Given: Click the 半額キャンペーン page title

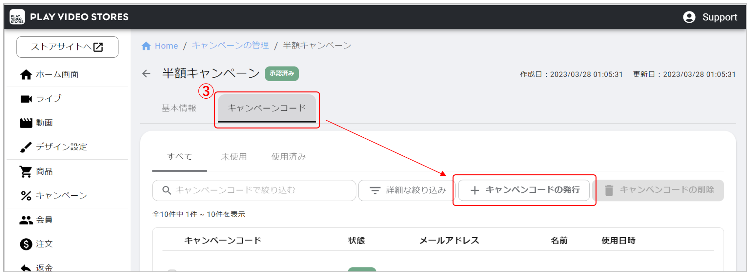Looking at the screenshot, I should coord(211,73).
